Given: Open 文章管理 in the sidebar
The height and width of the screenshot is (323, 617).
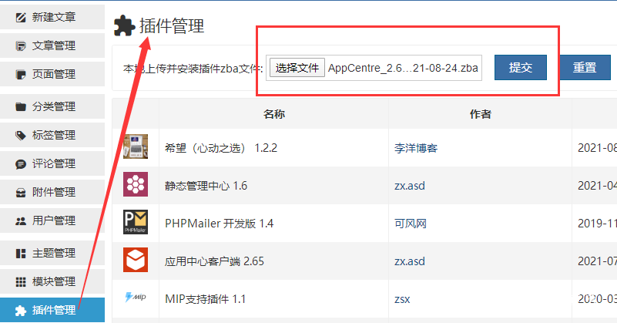Looking at the screenshot, I should 52,45.
